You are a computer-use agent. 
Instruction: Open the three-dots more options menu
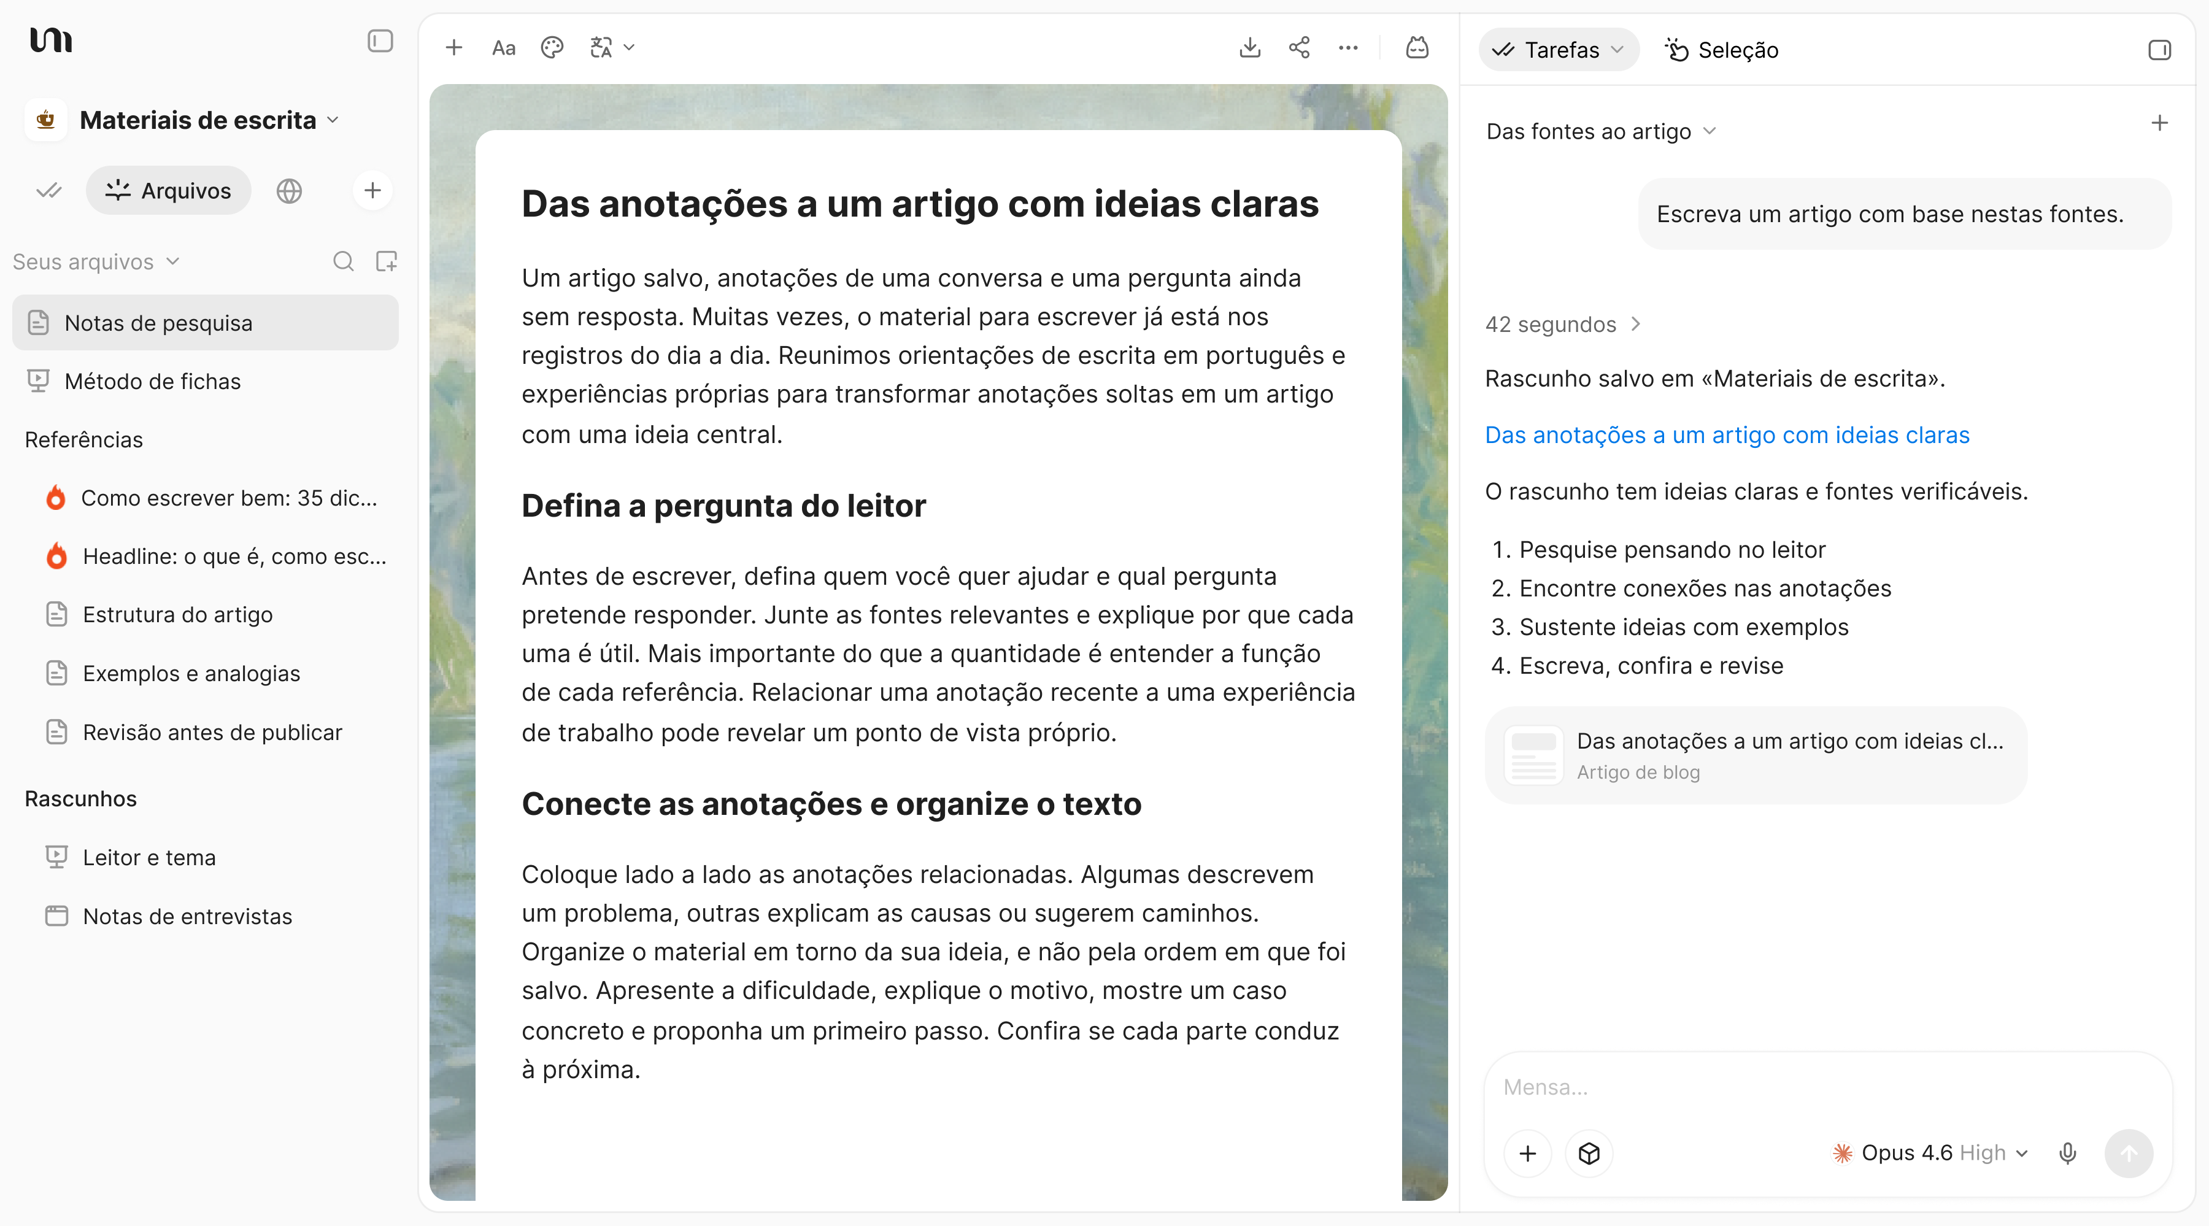point(1348,48)
